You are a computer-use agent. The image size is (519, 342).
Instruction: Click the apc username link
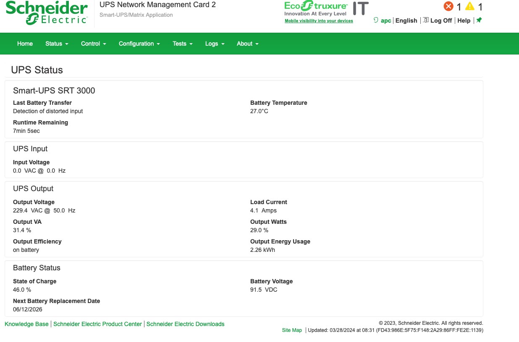(386, 21)
